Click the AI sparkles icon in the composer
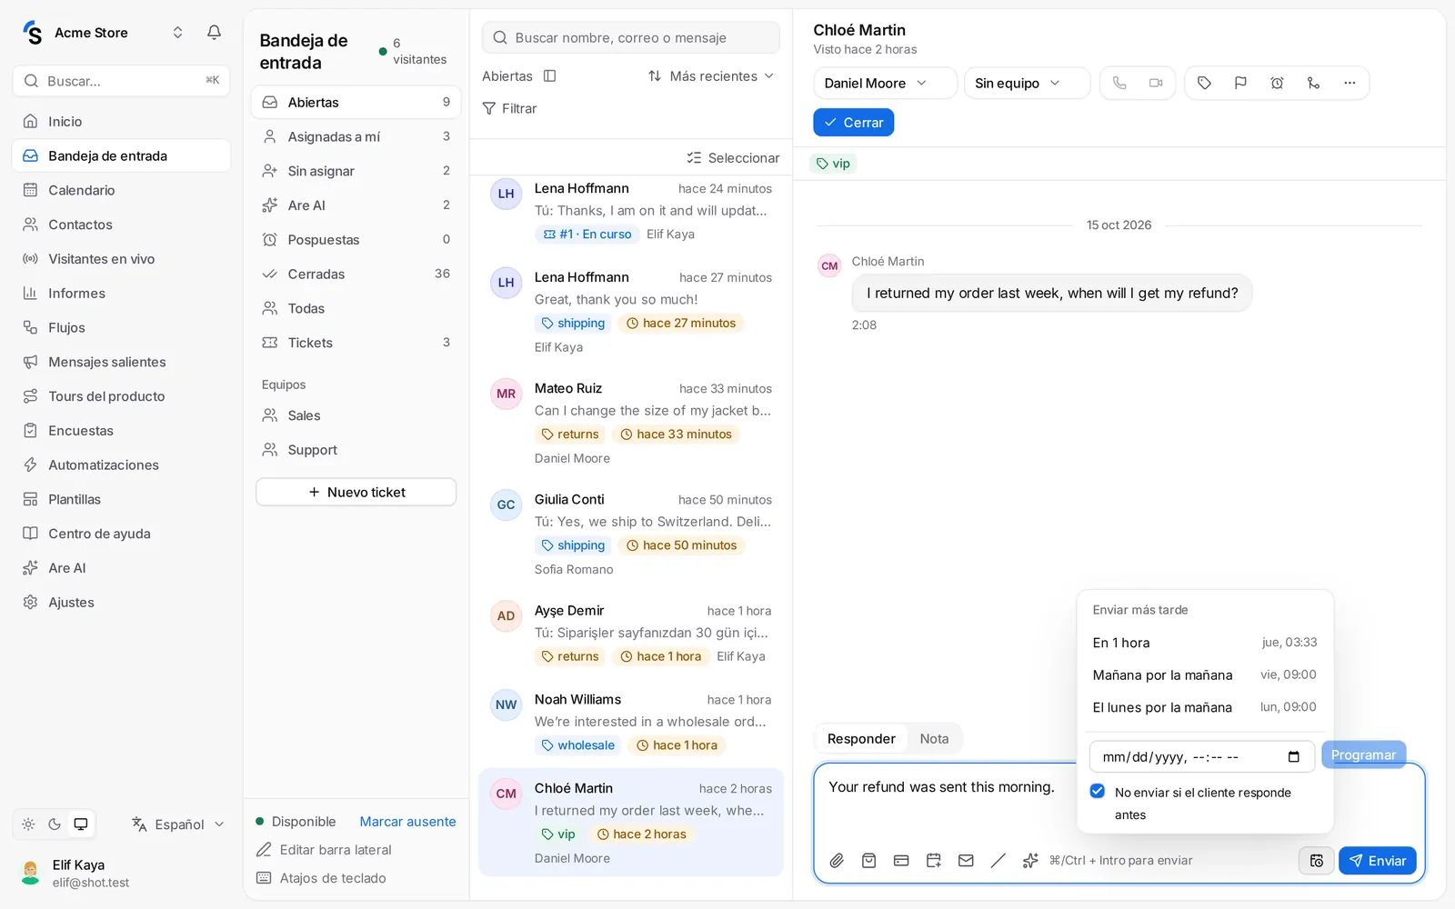1455x909 pixels. point(1030,860)
